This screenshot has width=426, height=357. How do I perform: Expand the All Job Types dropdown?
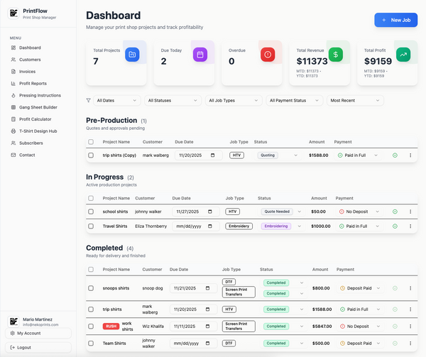point(234,101)
